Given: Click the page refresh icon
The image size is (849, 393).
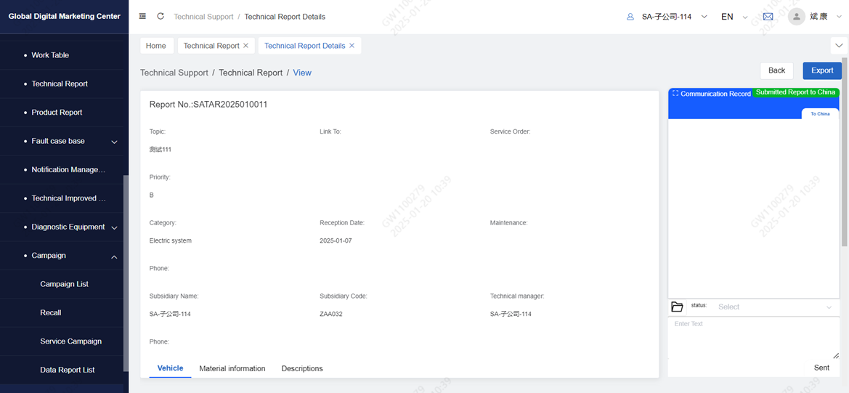Looking at the screenshot, I should (x=161, y=16).
